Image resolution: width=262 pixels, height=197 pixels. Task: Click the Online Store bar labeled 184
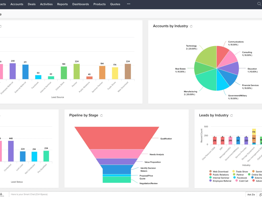(x=64, y=73)
